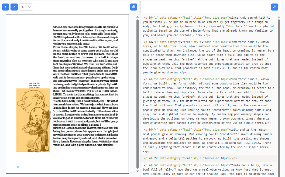The width and height of the screenshot is (285, 177).
Task: Click the page number 10 on the page
Action: tap(18, 167)
